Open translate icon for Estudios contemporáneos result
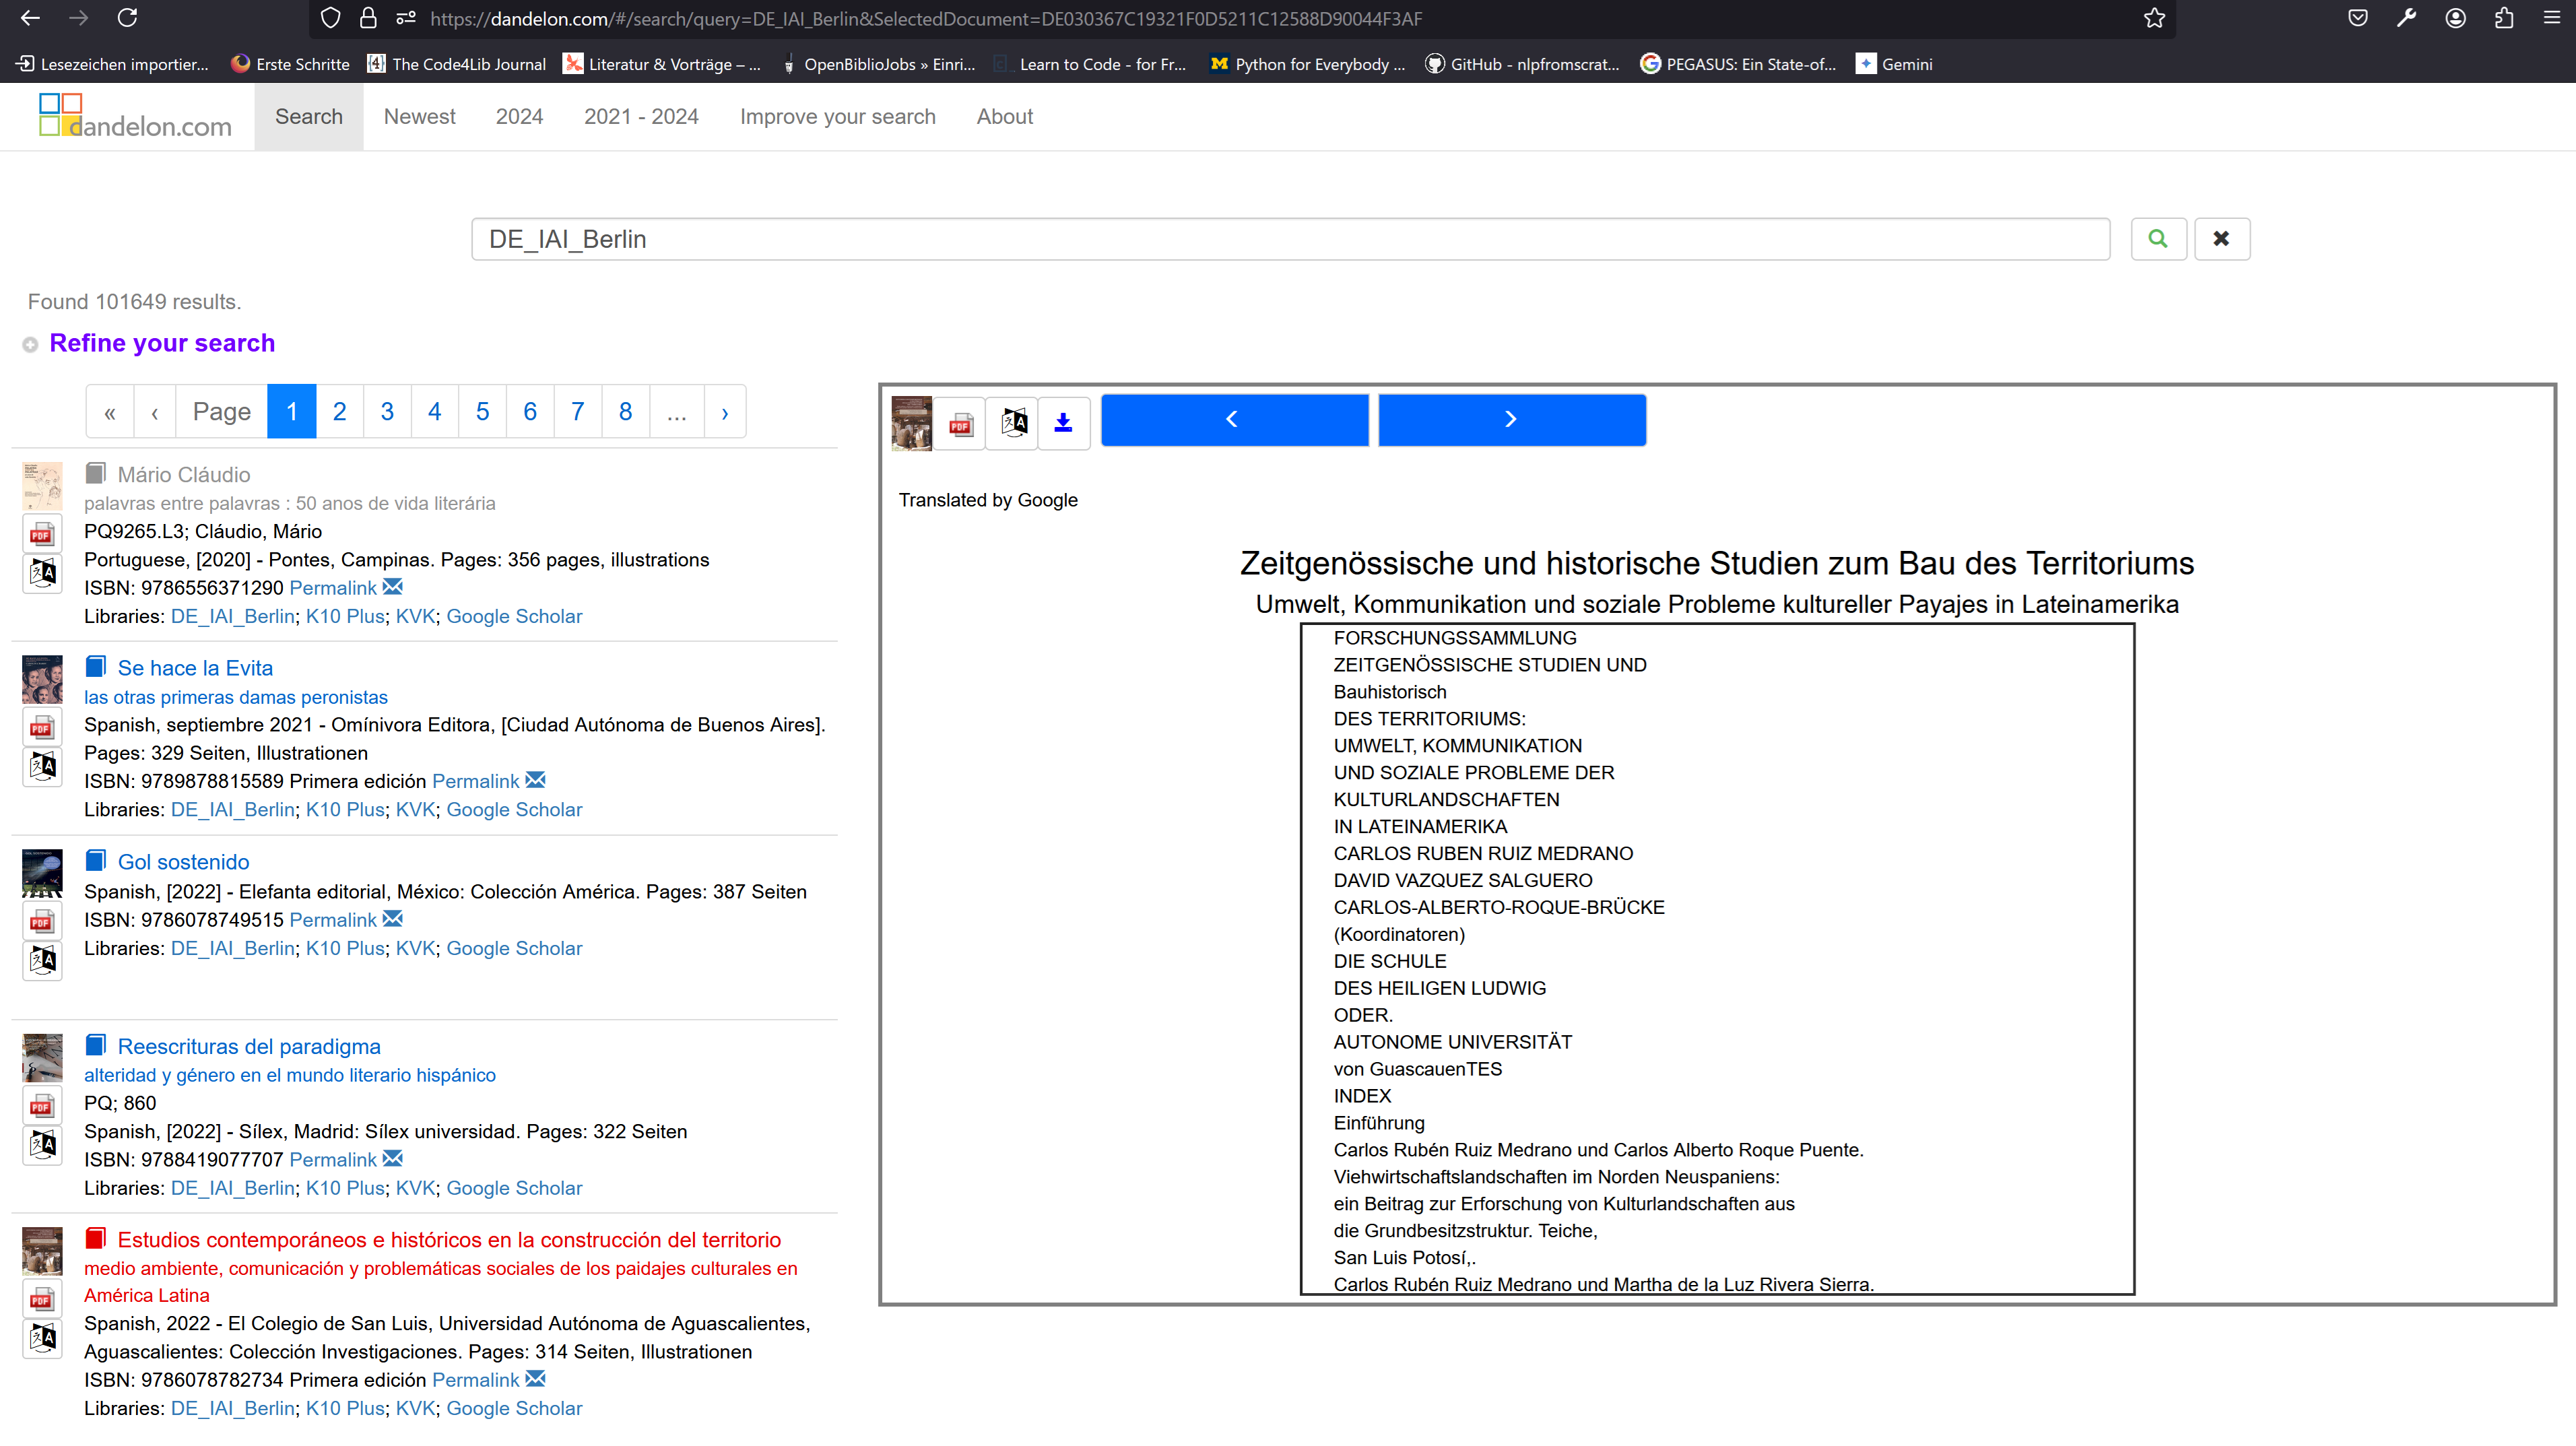 click(x=42, y=1338)
